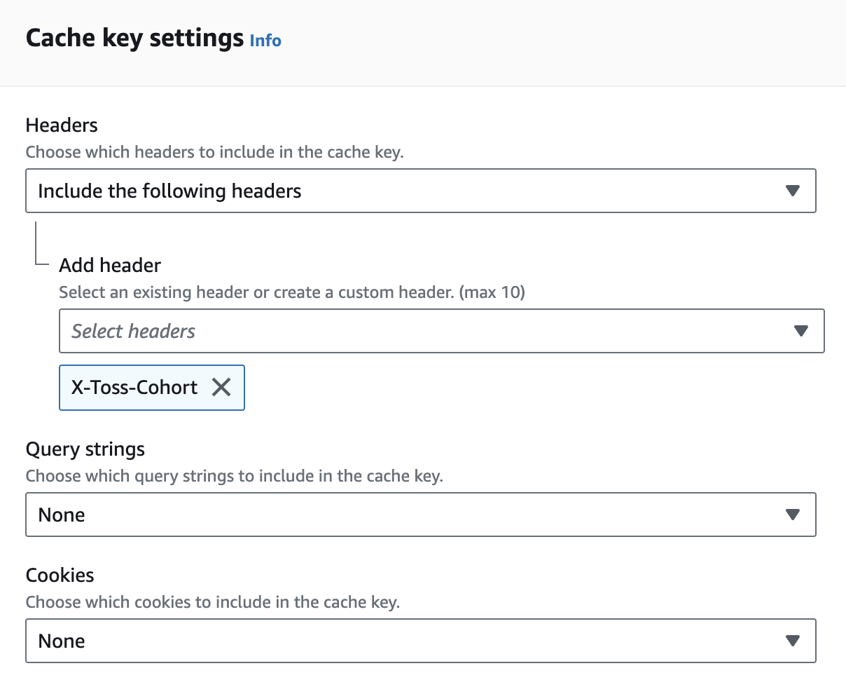Click "Choose which query strings" description text
The height and width of the screenshot is (687, 846).
[235, 476]
